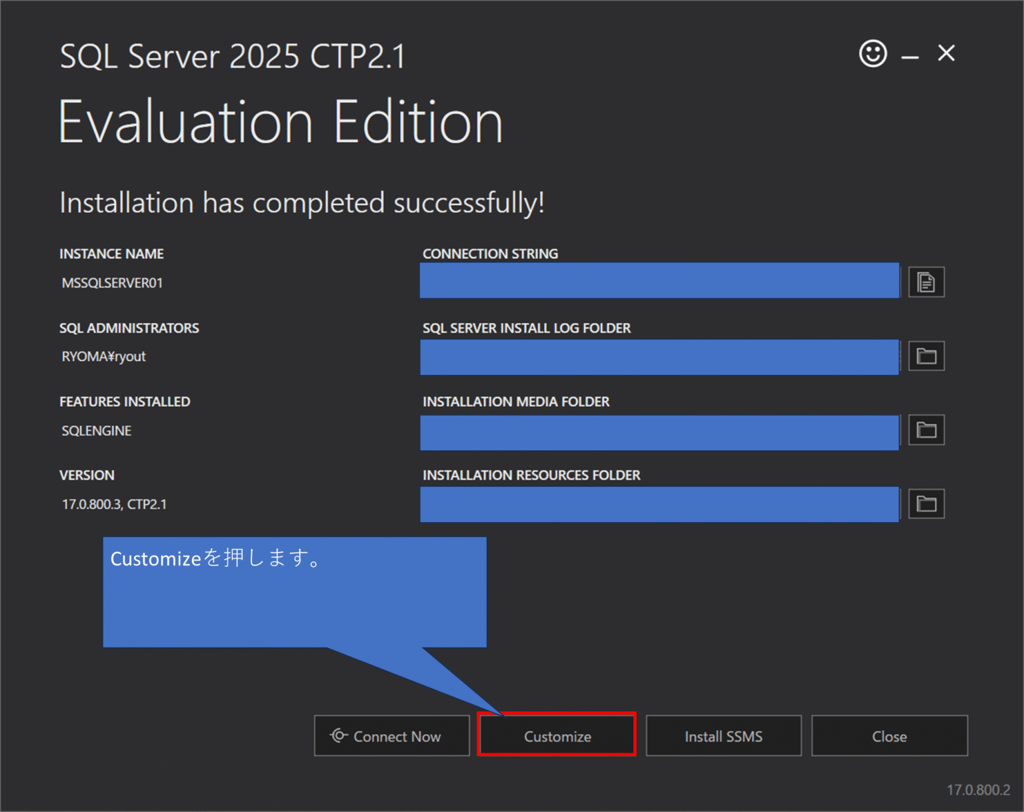Select the red-highlighted Customize button

[x=557, y=735]
